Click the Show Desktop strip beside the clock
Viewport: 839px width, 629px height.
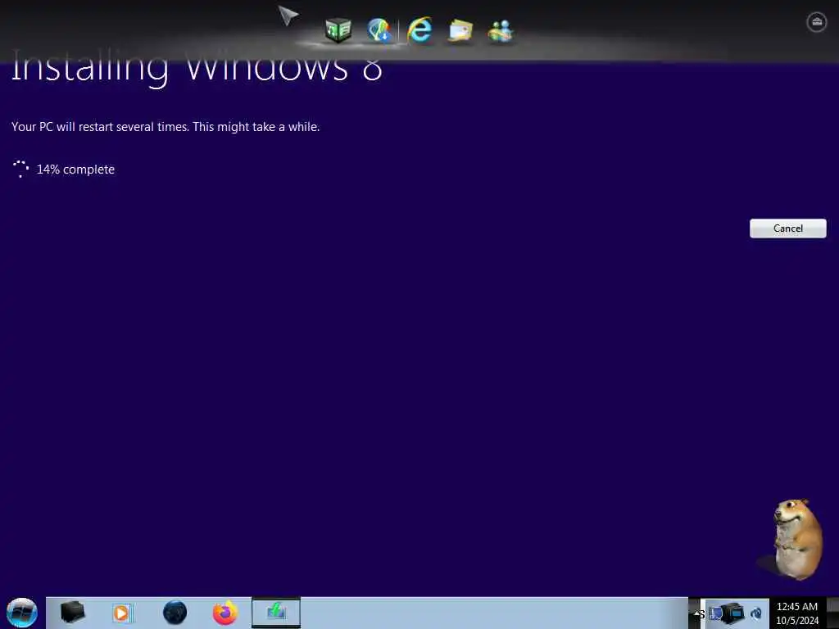pyautogui.click(x=832, y=613)
